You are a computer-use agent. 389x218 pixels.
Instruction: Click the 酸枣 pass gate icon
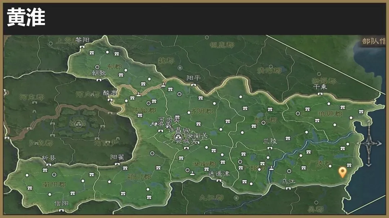[110, 100]
